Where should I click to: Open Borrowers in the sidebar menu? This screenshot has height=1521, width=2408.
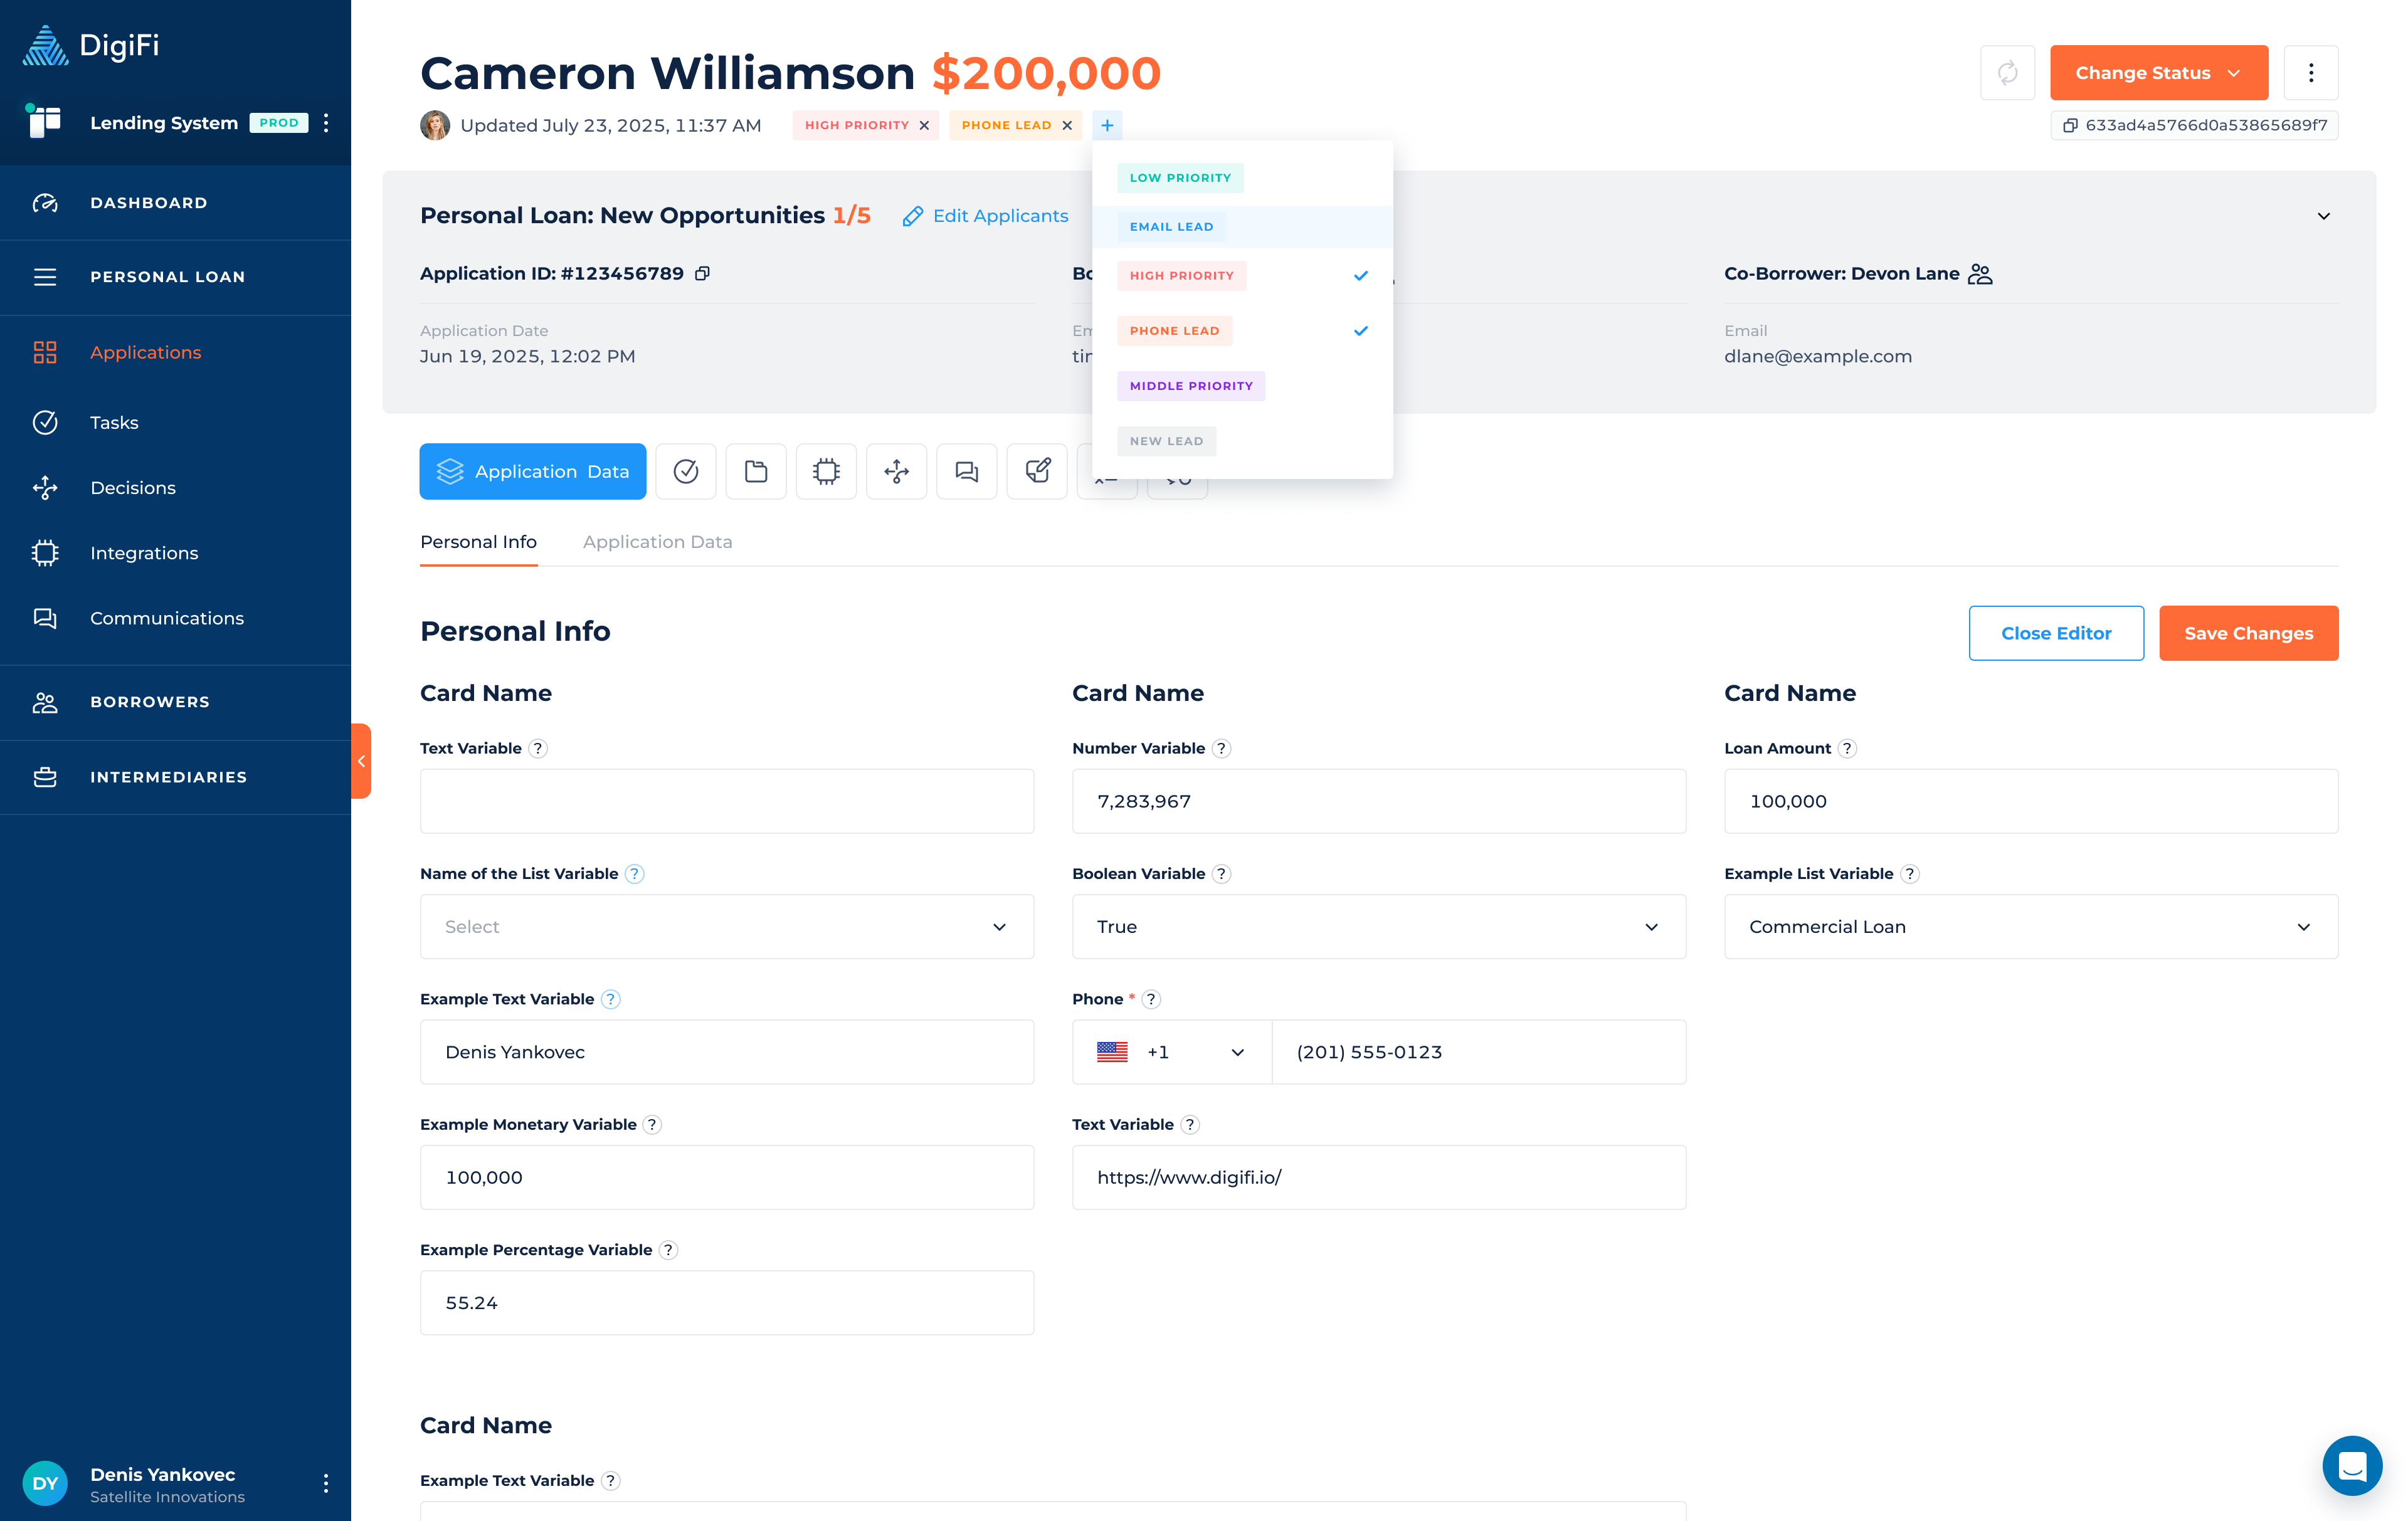(150, 702)
